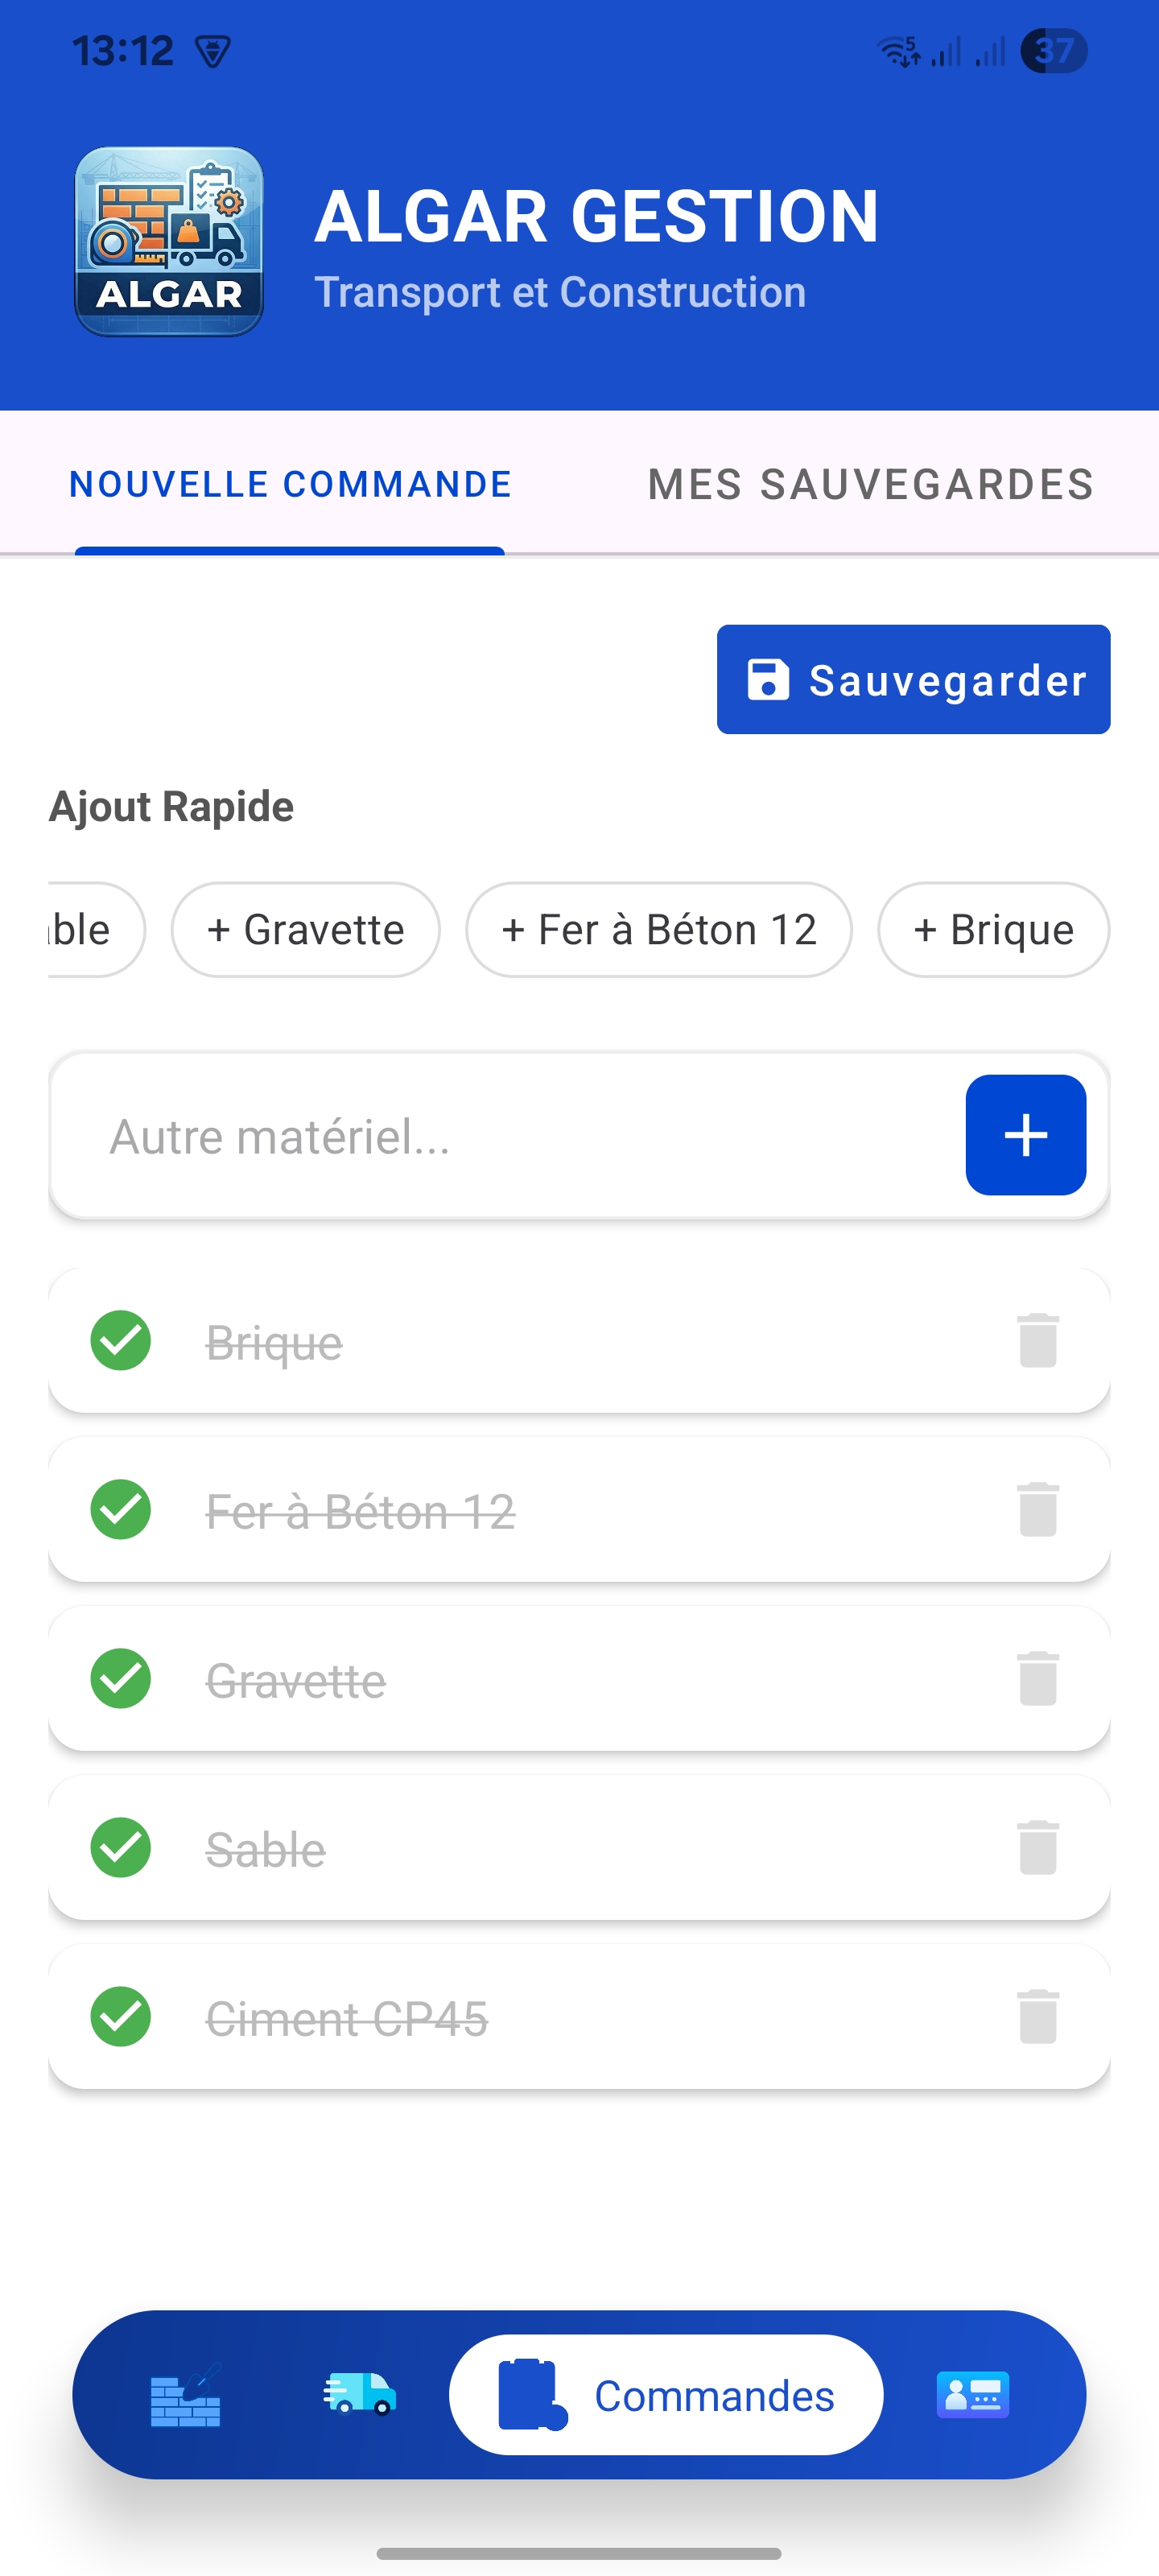Delete the Fer à Béton 12 item
The image size is (1159, 2576).
pyautogui.click(x=1037, y=1509)
